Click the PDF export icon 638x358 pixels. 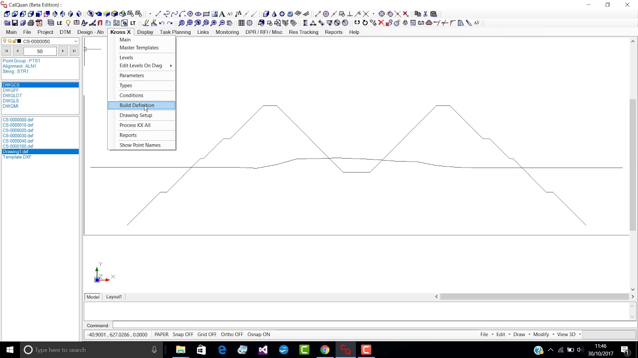pyautogui.click(x=39, y=23)
